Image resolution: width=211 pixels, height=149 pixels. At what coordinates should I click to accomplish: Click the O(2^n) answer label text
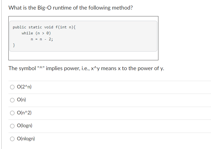click(x=24, y=87)
